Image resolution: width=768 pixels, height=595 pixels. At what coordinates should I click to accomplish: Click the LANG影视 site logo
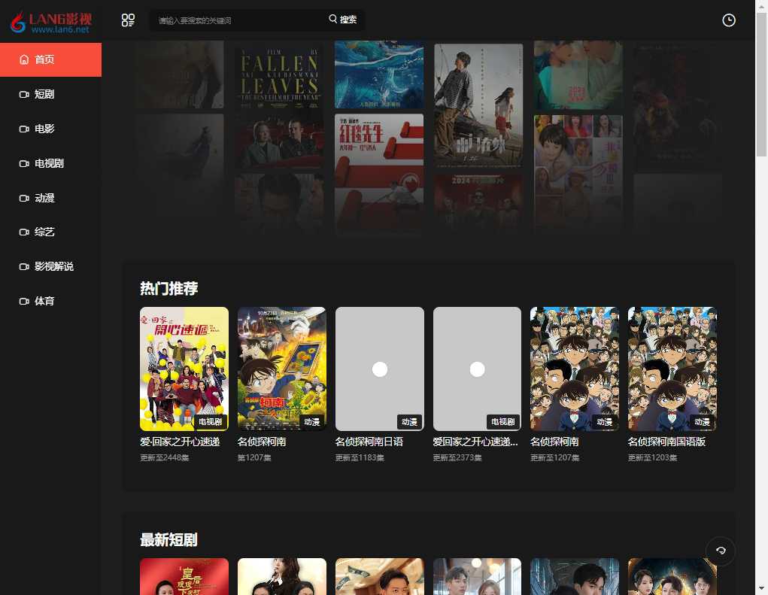(x=51, y=22)
